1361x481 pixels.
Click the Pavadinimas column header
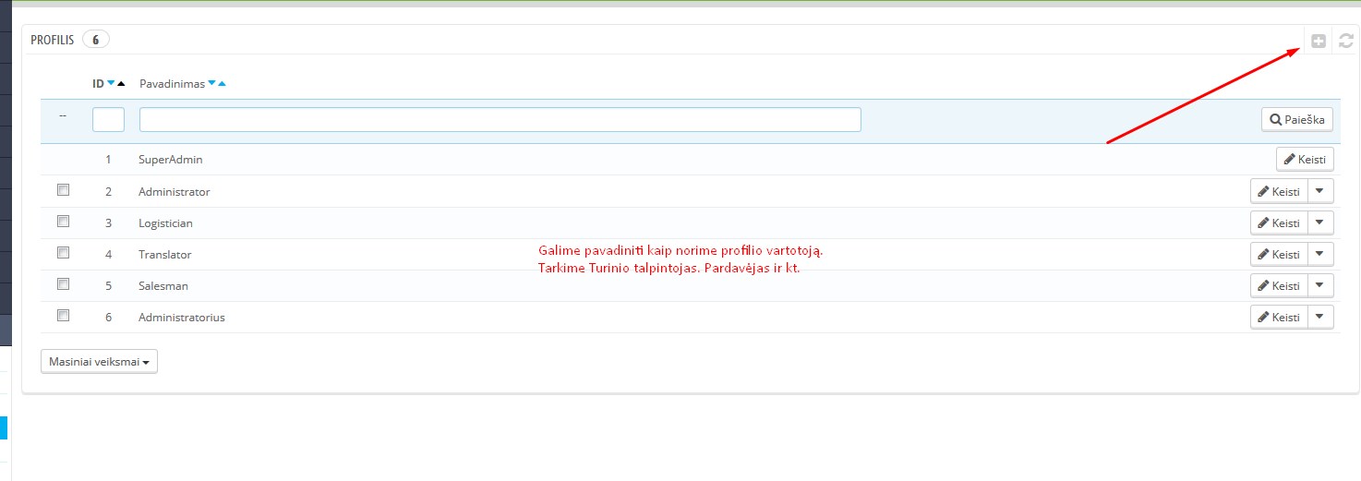[172, 83]
